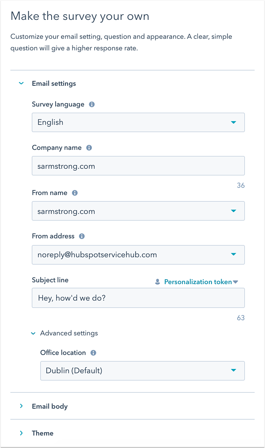Viewport: 265px width, 448px height.
Task: Open the Personalization token dropdown arrow
Action: (236, 281)
